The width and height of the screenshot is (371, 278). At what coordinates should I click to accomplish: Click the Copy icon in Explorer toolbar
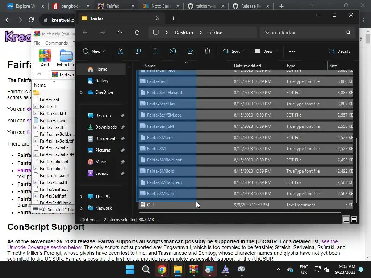[x=138, y=51]
